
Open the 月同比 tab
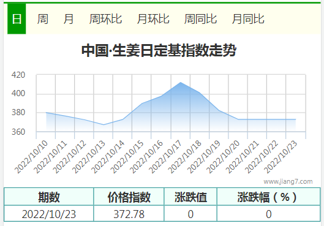[x=248, y=19]
